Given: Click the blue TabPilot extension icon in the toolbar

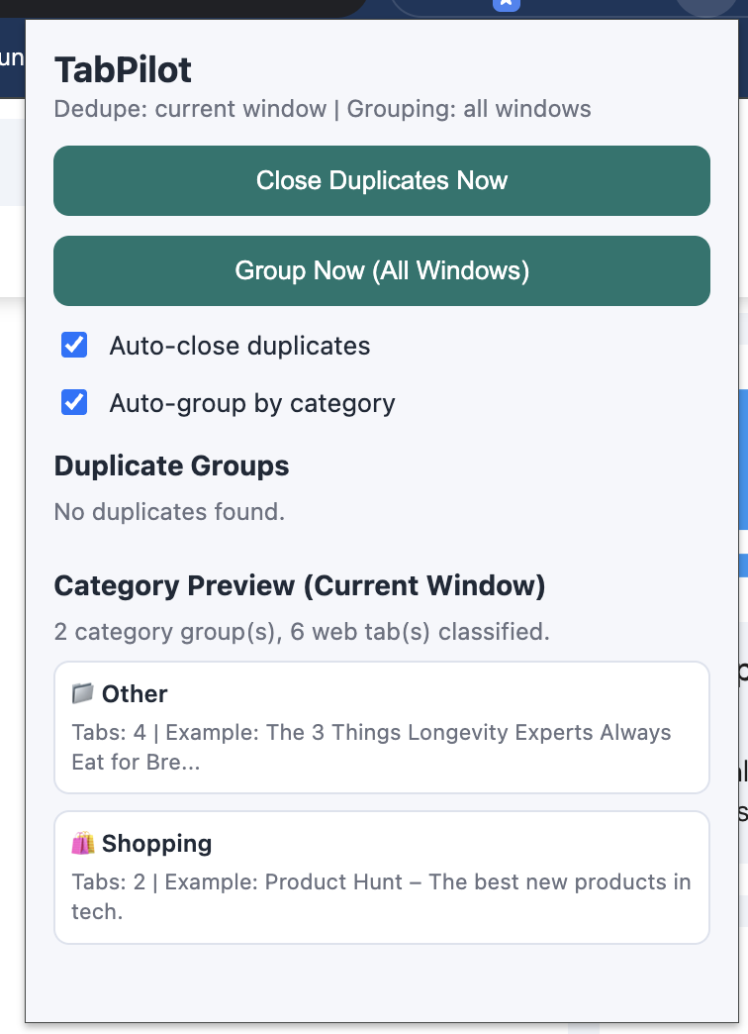Looking at the screenshot, I should (505, 5).
